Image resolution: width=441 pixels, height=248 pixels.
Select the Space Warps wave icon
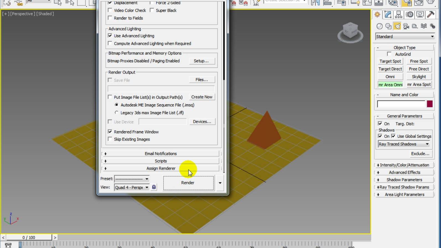tap(424, 26)
